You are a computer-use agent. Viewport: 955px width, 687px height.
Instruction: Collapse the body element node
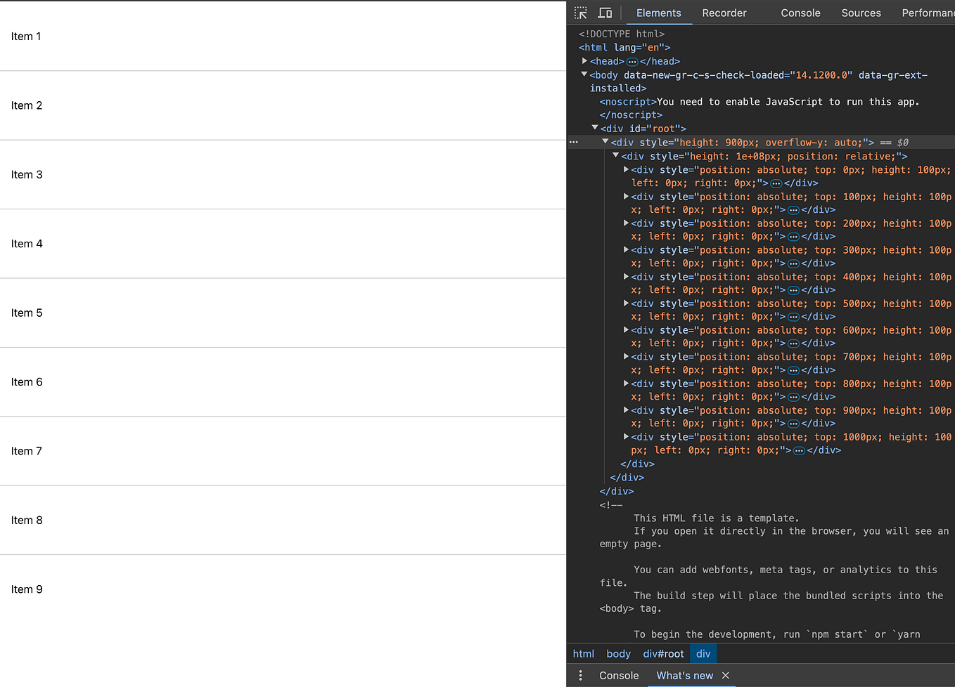(584, 74)
